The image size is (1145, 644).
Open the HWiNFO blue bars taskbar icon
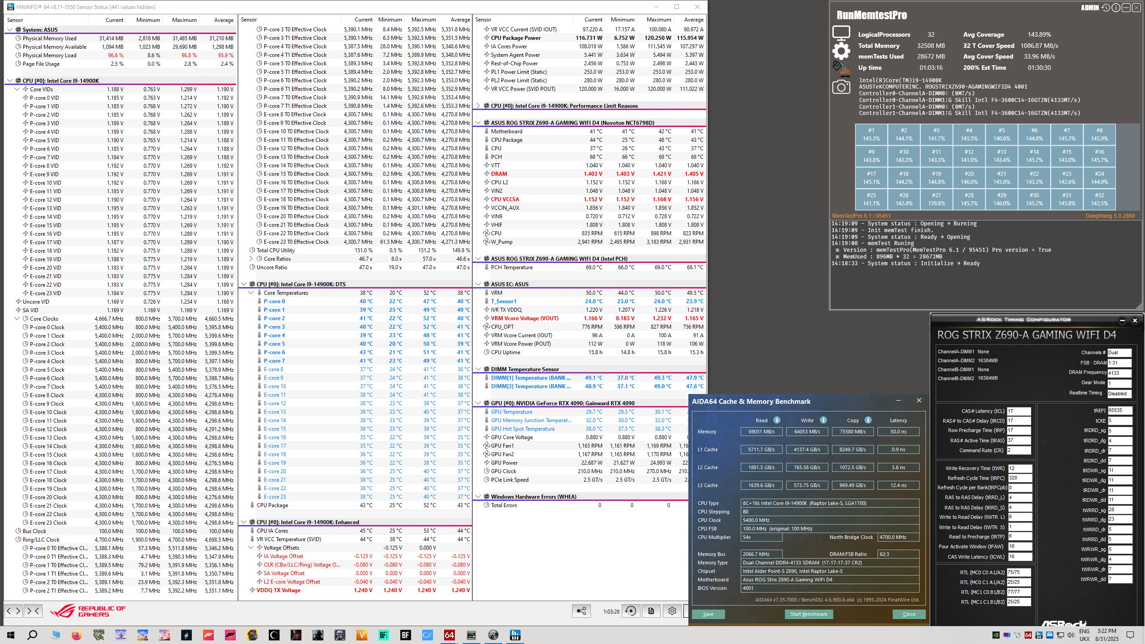pyautogui.click(x=515, y=635)
